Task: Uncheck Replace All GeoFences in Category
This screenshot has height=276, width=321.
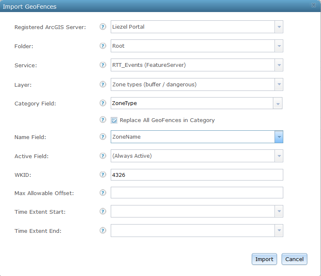Action: (114, 120)
